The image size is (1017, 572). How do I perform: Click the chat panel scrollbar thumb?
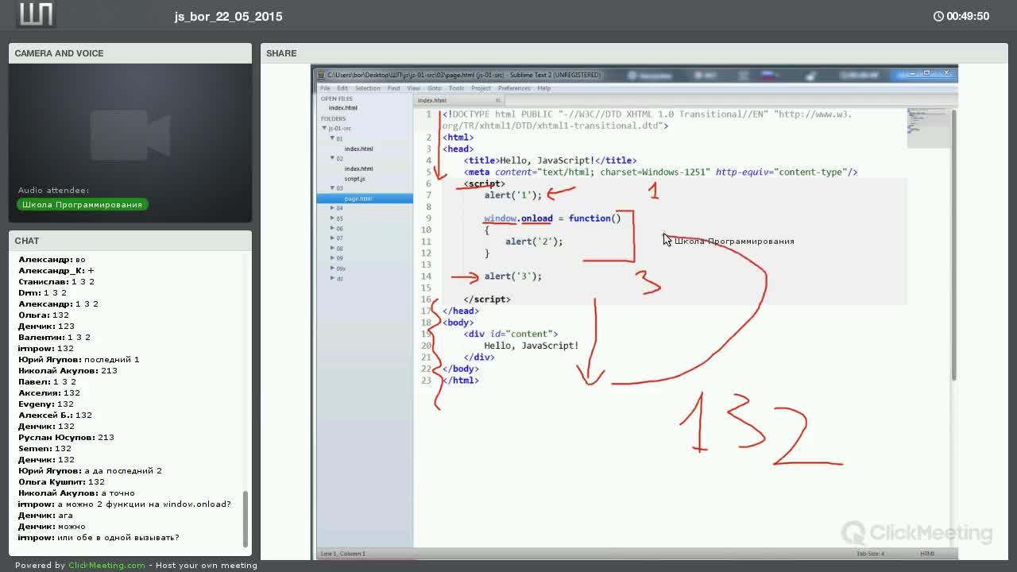coord(246,518)
